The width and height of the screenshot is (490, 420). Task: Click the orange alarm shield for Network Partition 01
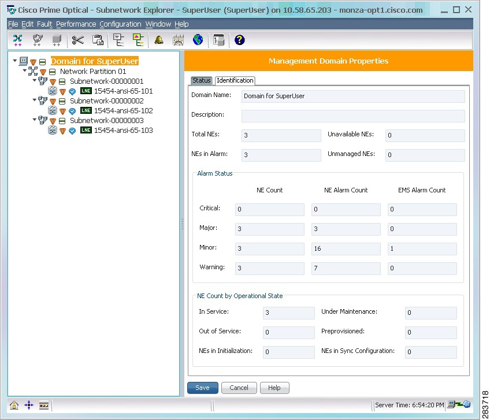tap(43, 72)
